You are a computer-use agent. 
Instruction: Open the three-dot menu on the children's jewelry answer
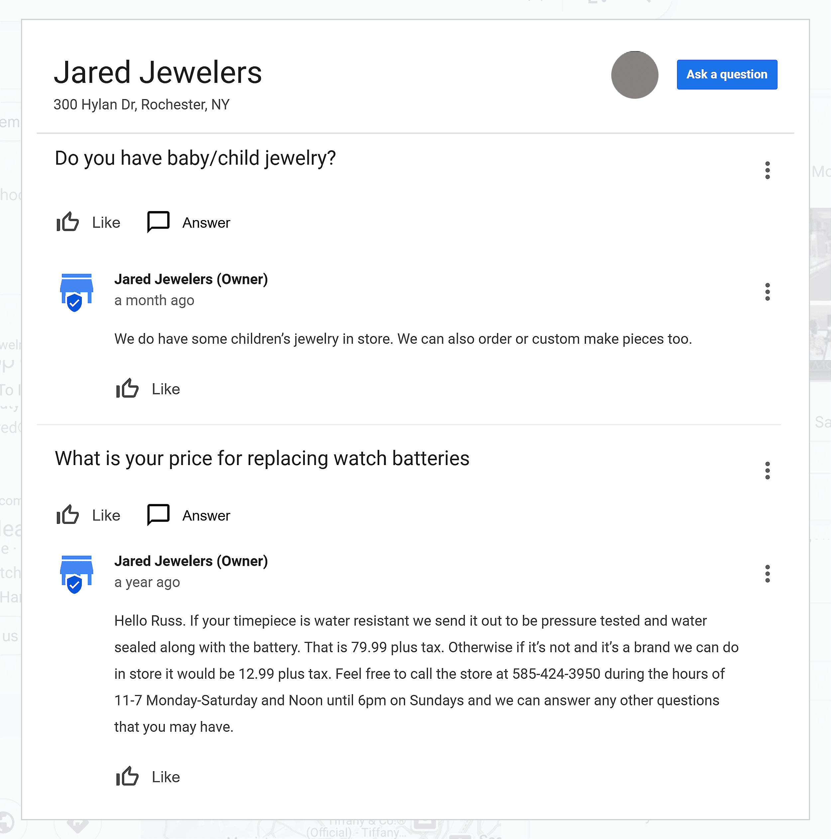coord(768,292)
